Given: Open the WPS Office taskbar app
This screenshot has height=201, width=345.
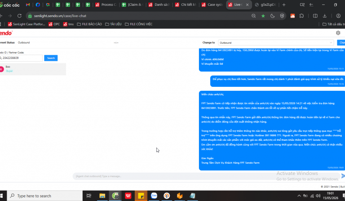Looking at the screenshot, I should click(x=128, y=196).
